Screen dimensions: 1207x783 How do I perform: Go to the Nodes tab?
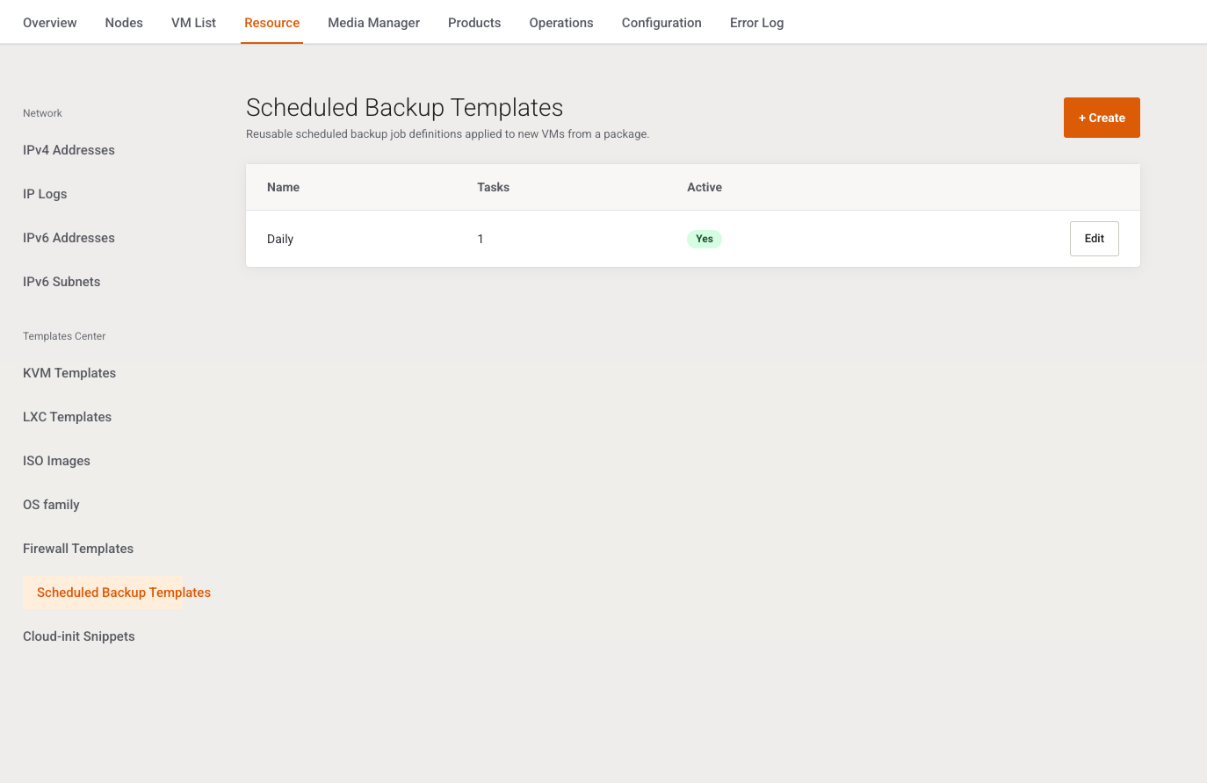click(124, 23)
